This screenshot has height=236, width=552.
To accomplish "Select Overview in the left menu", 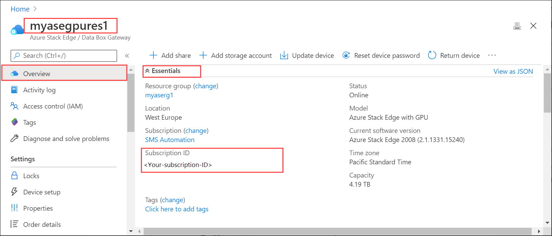I will click(64, 73).
